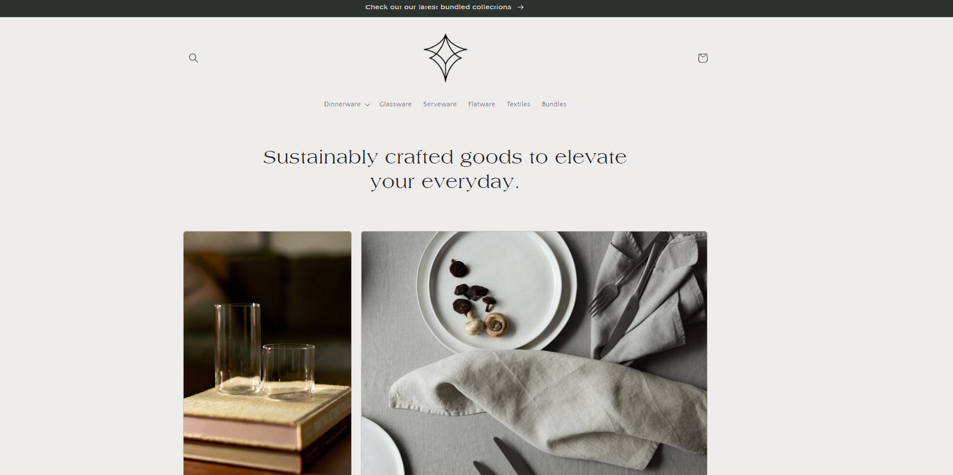Click the star-shaped store logo
This screenshot has height=475, width=953.
(x=446, y=58)
